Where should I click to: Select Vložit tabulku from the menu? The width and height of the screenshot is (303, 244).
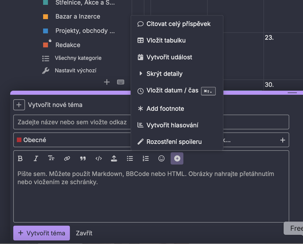(166, 40)
